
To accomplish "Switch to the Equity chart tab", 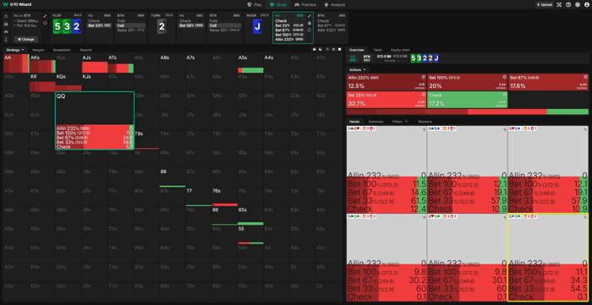I will point(400,50).
